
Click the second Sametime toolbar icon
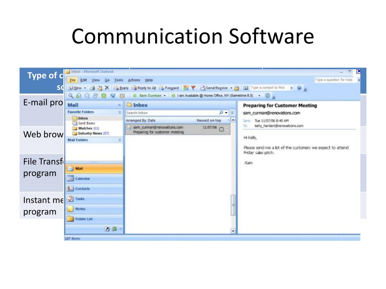coord(79,96)
